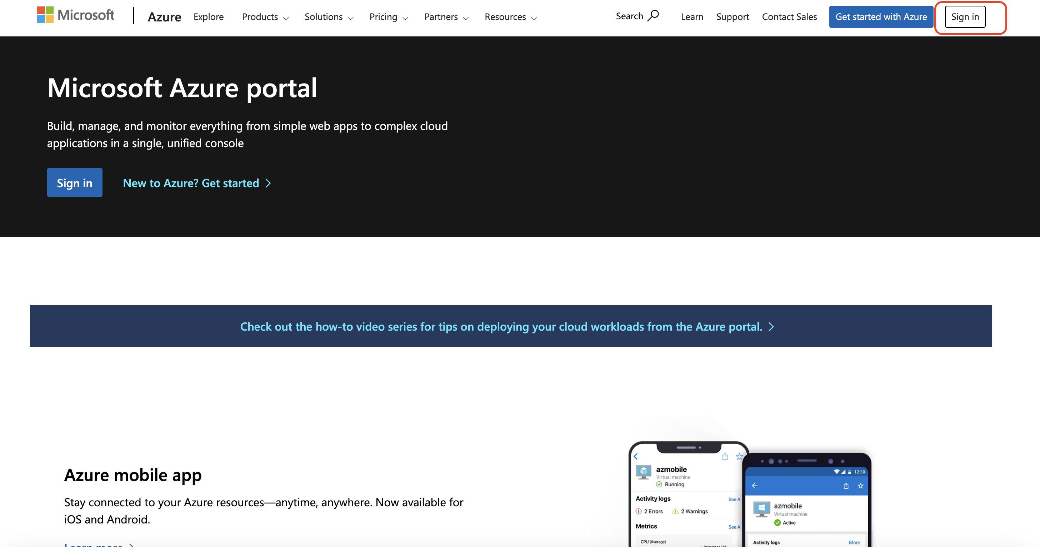Expand the Products dropdown
The width and height of the screenshot is (1040, 547).
265,17
